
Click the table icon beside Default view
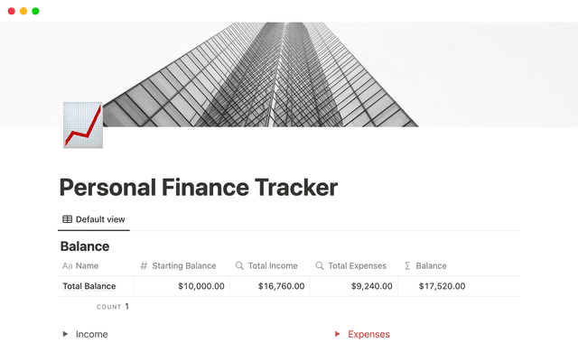tap(67, 219)
